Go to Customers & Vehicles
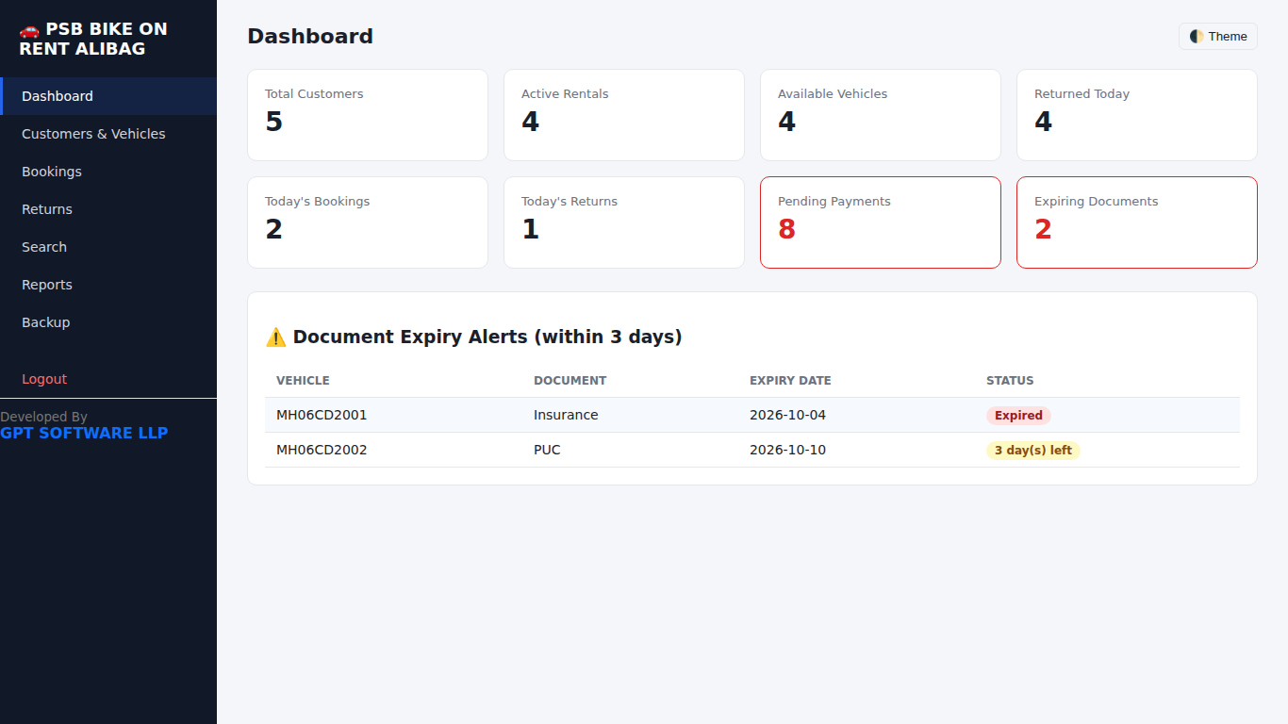Viewport: 1288px width, 724px height. [108, 134]
